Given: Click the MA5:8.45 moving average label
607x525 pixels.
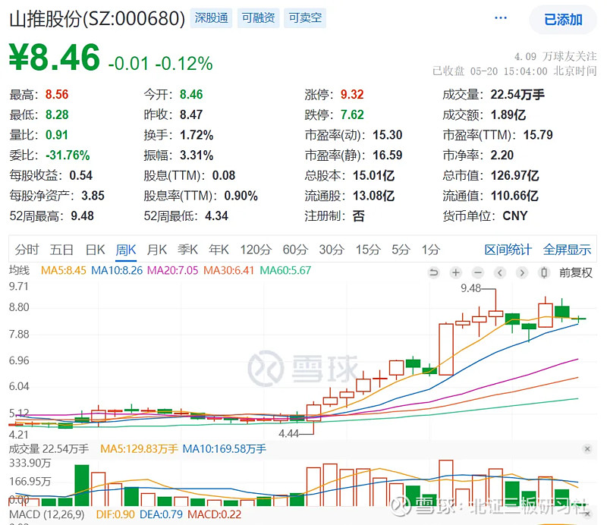Looking at the screenshot, I should (x=64, y=270).
